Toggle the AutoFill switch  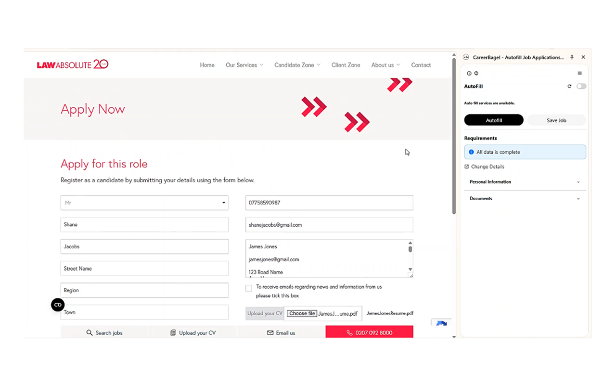coord(581,86)
